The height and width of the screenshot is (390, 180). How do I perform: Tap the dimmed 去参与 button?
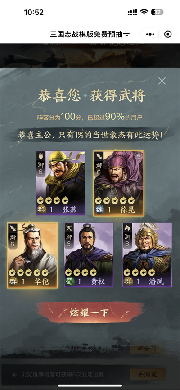pyautogui.click(x=147, y=348)
